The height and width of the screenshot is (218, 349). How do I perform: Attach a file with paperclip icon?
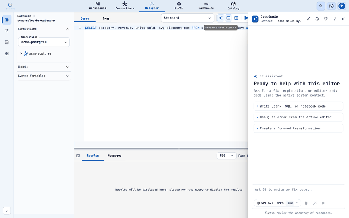click(306, 203)
